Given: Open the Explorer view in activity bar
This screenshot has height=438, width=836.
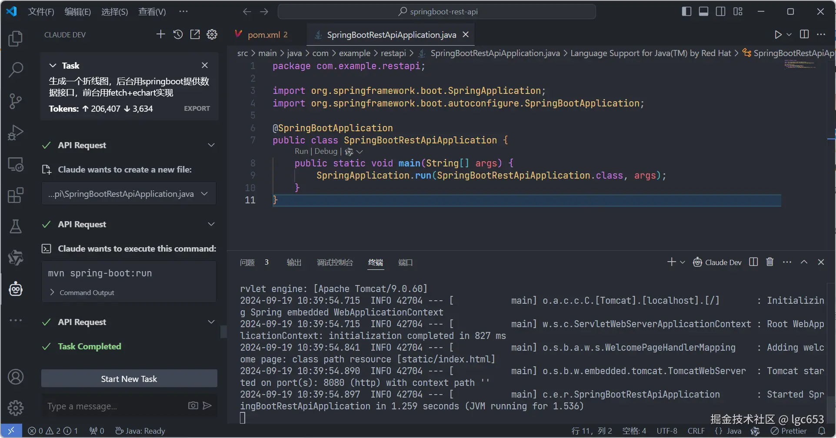Looking at the screenshot, I should (16, 38).
